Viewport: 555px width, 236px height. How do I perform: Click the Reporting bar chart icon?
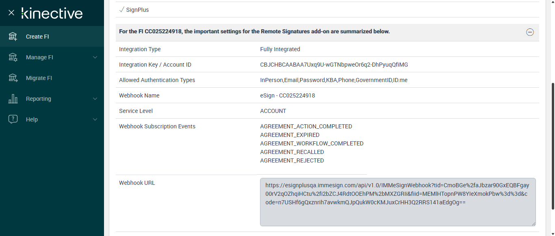(13, 99)
